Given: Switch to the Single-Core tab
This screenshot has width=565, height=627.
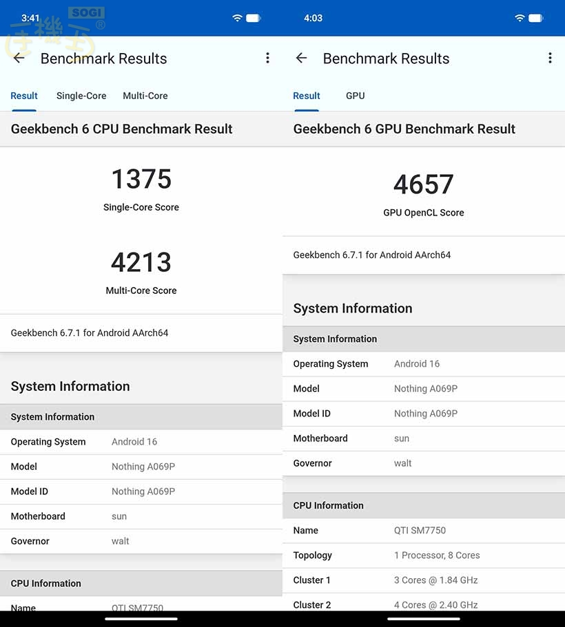Looking at the screenshot, I should [81, 96].
